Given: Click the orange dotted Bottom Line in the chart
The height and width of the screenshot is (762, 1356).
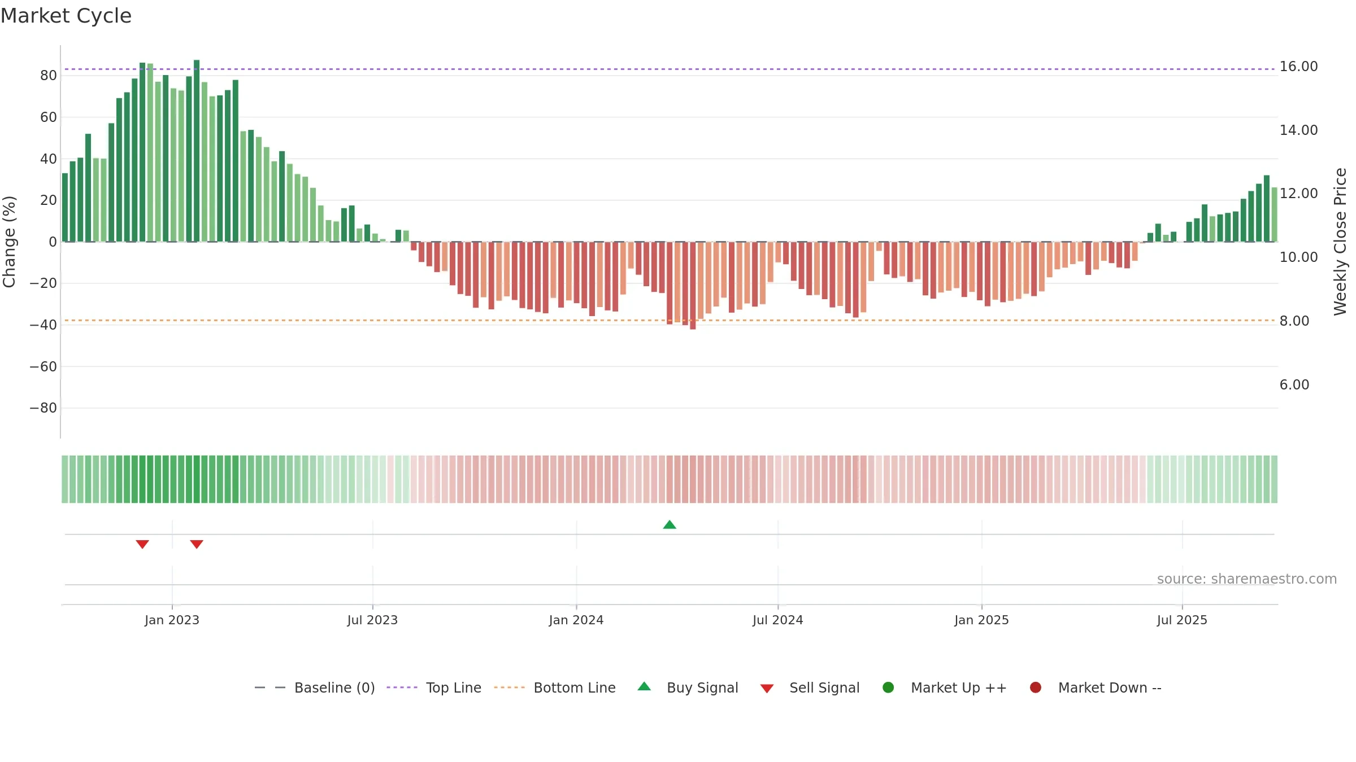Looking at the screenshot, I should [x=670, y=321].
